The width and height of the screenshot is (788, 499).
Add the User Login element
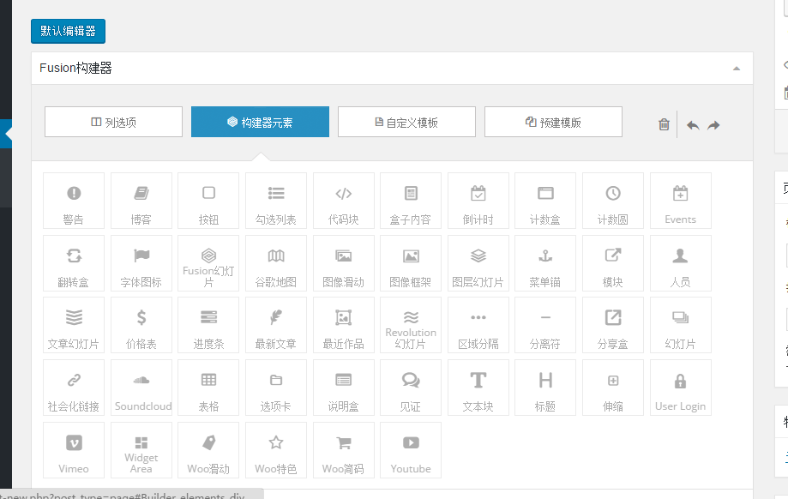[680, 388]
